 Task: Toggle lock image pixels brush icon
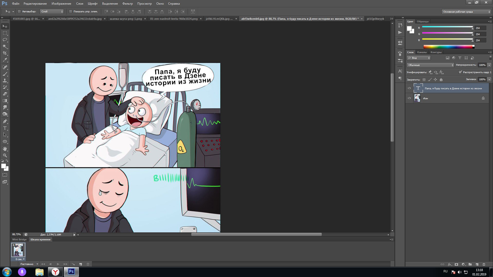click(x=430, y=80)
